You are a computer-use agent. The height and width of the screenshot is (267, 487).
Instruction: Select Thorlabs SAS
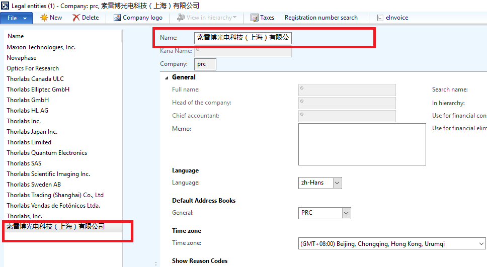click(x=24, y=163)
